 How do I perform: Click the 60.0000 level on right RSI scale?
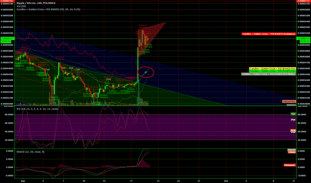[302, 123]
